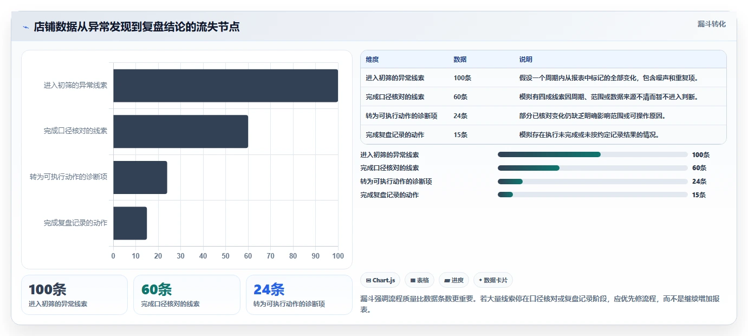Click the 60-value bar for 完成口径核对的线索 in chart
748x336 pixels.
pyautogui.click(x=180, y=131)
